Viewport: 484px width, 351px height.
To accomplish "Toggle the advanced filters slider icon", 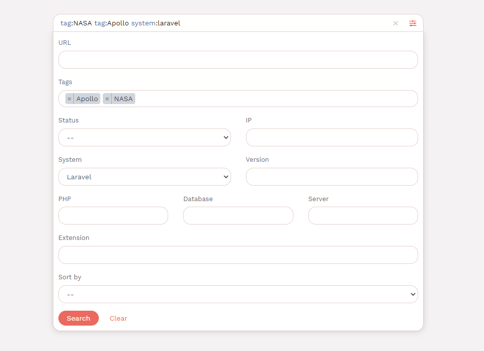I will (413, 23).
